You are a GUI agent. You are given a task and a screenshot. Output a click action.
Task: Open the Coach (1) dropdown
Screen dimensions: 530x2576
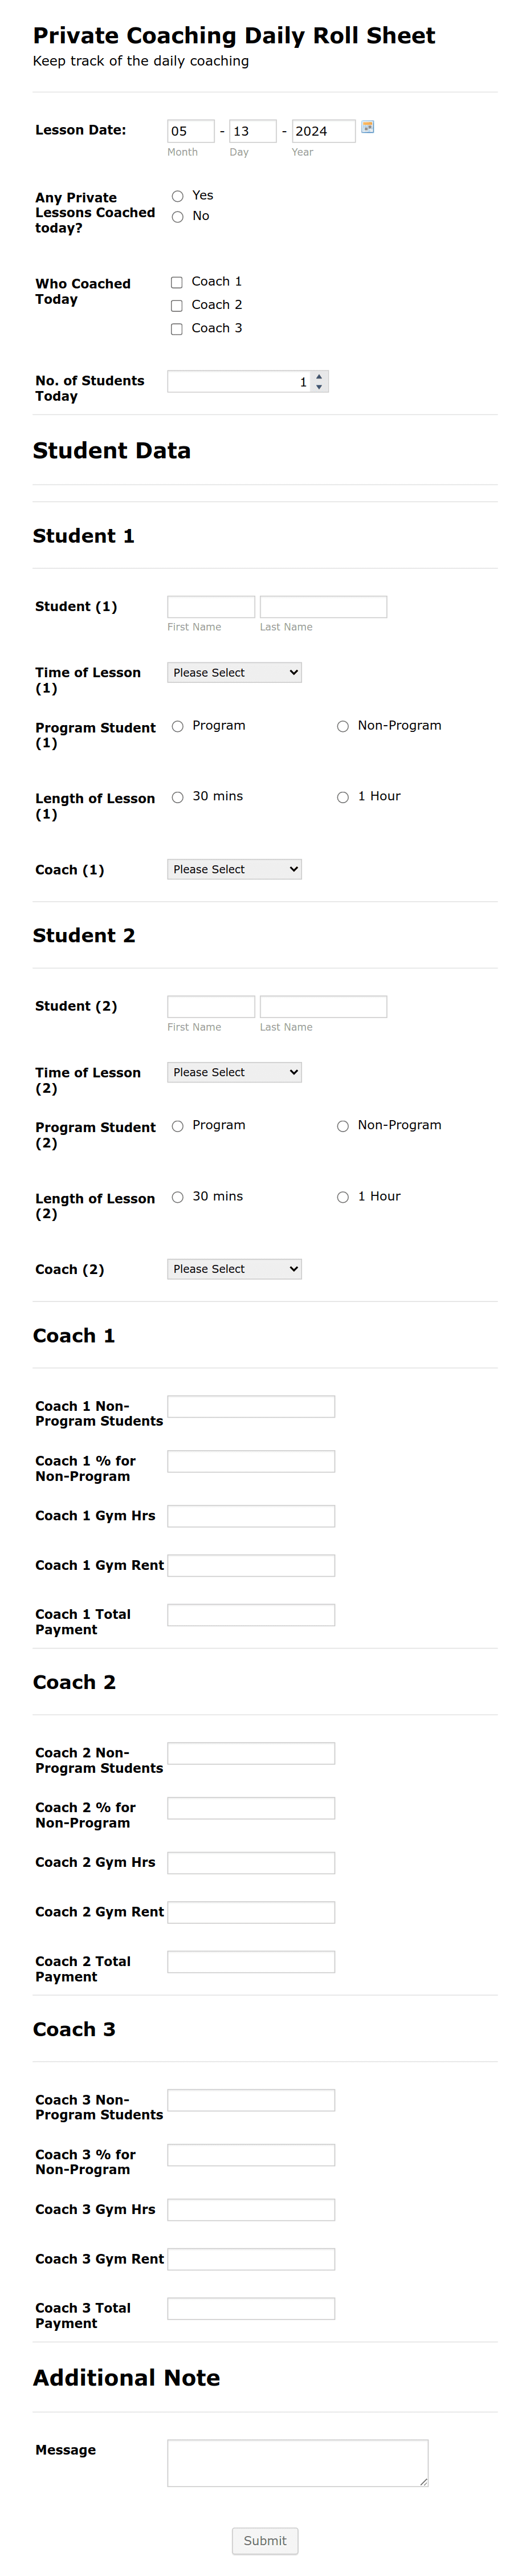click(x=234, y=869)
